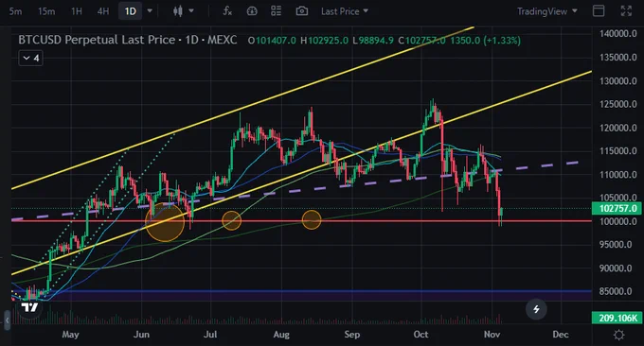This screenshot has height=346, width=644.
Task: Click the alert clock icon
Action: pyautogui.click(x=252, y=11)
